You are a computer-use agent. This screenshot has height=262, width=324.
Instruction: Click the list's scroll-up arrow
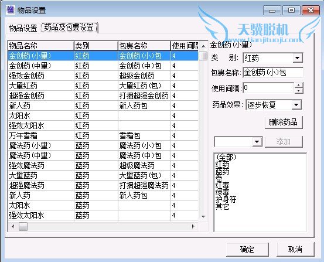tap(203, 46)
